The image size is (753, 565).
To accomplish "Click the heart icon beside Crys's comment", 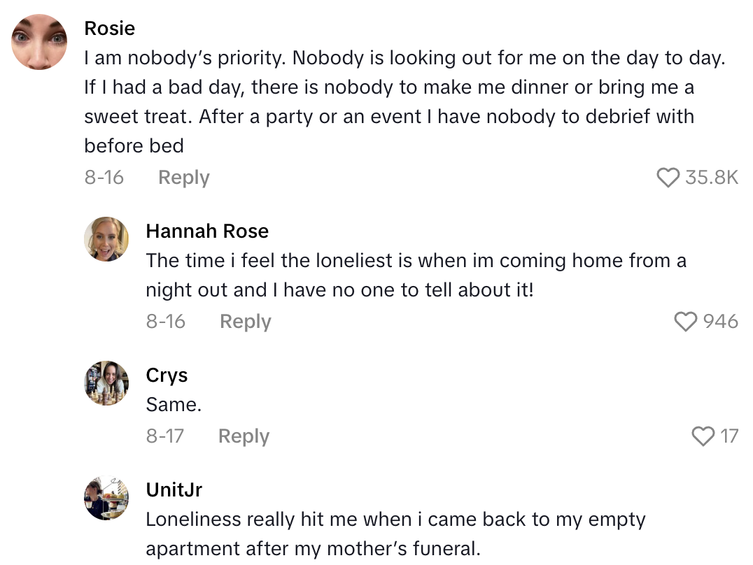I will click(703, 436).
